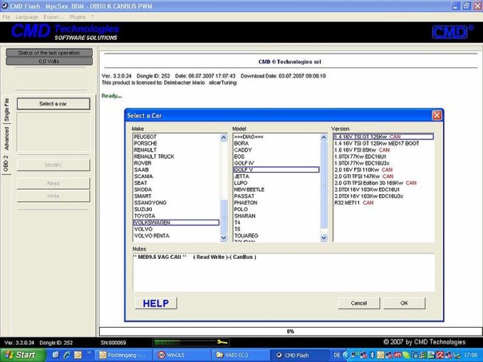Select VOLVO in the Make list

pyautogui.click(x=142, y=229)
